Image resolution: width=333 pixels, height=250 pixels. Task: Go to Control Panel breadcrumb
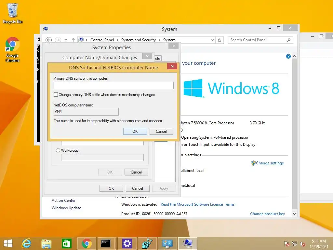click(x=102, y=40)
